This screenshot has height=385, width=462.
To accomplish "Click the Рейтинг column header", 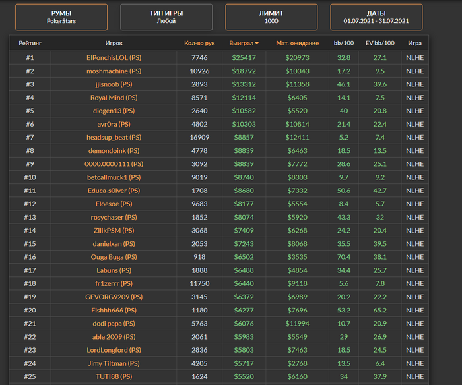I will coord(30,43).
